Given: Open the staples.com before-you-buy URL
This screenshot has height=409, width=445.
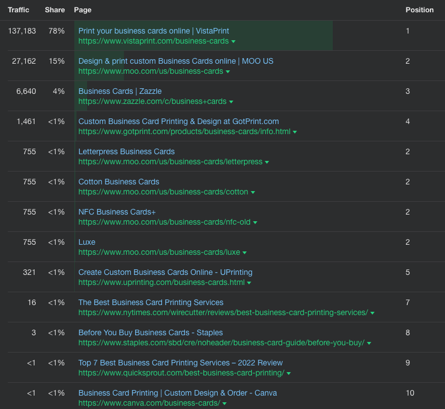Looking at the screenshot, I should 221,343.
